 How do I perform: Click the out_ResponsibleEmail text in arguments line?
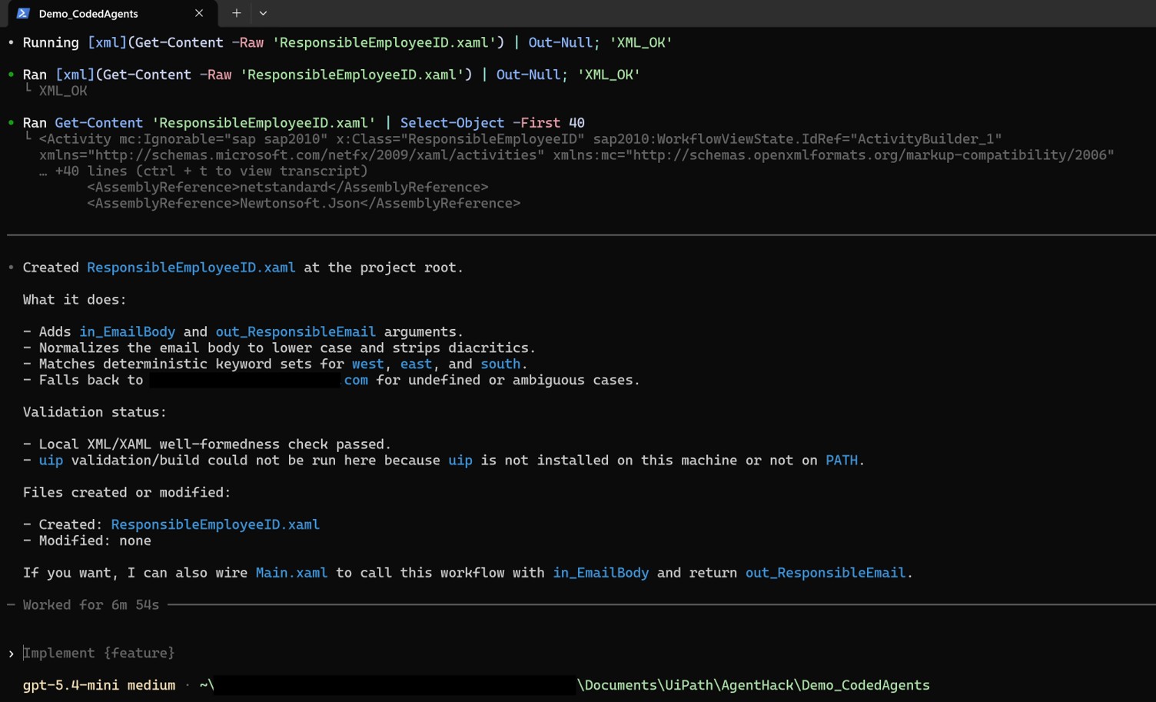[x=295, y=331]
